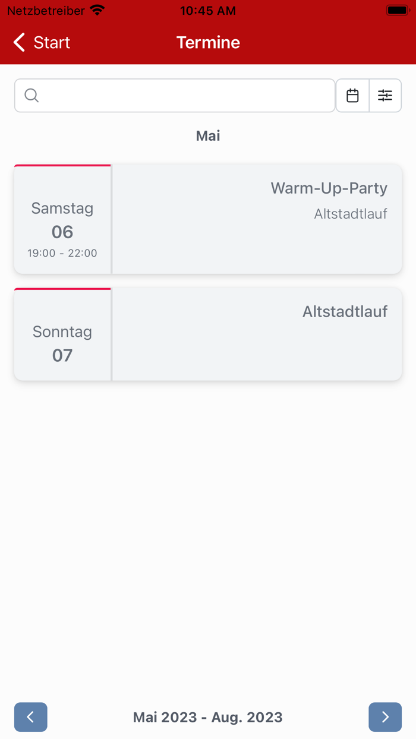The image size is (416, 739).
Task: Select the Samstag 06 date block
Action: 62,220
